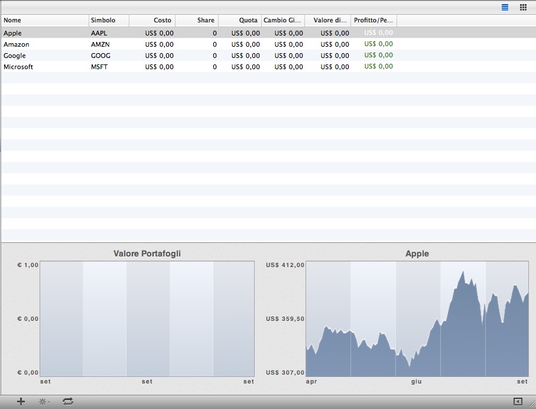Image resolution: width=536 pixels, height=409 pixels.
Task: Click the AAPL symbol cell
Action: (x=99, y=33)
